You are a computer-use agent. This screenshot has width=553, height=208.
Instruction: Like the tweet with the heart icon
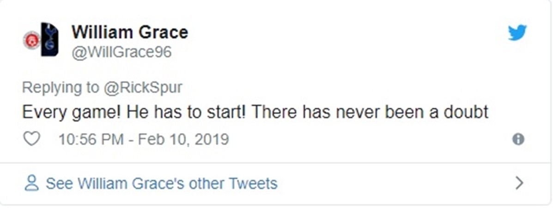point(31,139)
